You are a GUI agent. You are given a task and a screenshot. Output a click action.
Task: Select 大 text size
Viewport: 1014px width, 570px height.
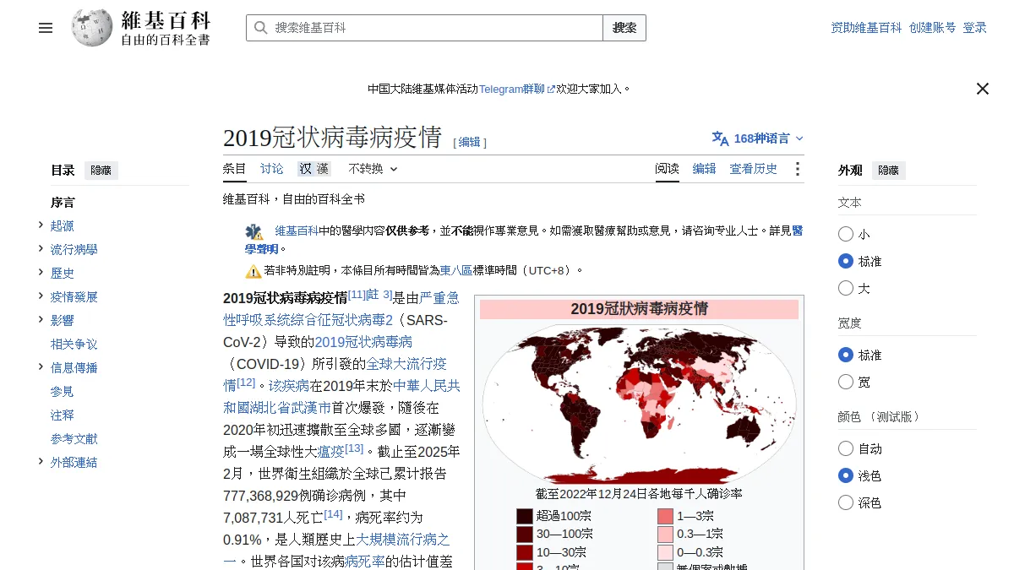coord(846,288)
